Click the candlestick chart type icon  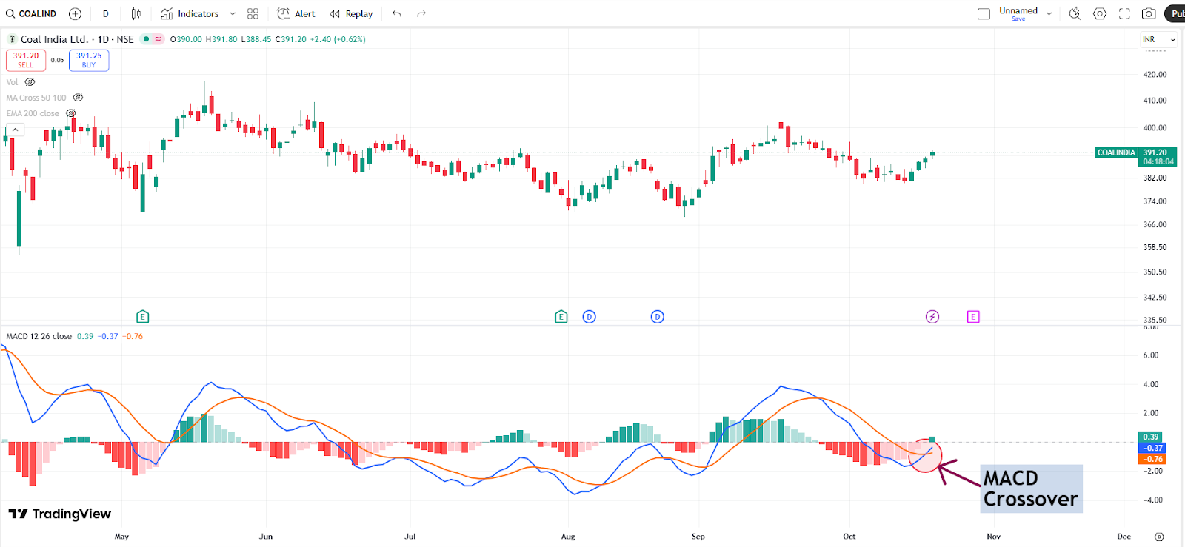pos(136,14)
